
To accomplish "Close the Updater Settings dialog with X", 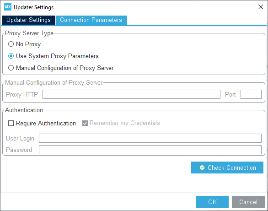I will click(261, 7).
